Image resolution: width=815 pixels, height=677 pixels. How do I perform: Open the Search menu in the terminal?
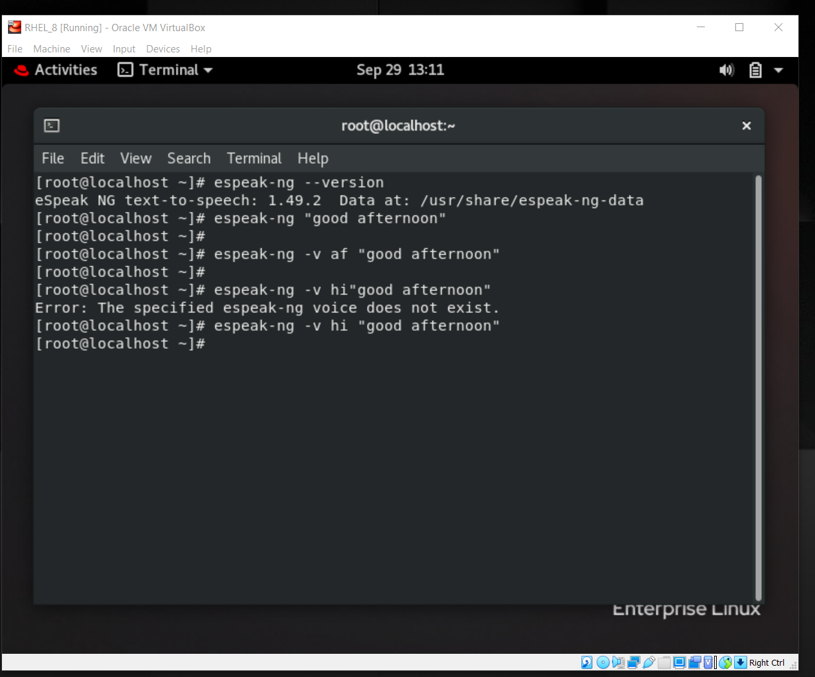[188, 158]
